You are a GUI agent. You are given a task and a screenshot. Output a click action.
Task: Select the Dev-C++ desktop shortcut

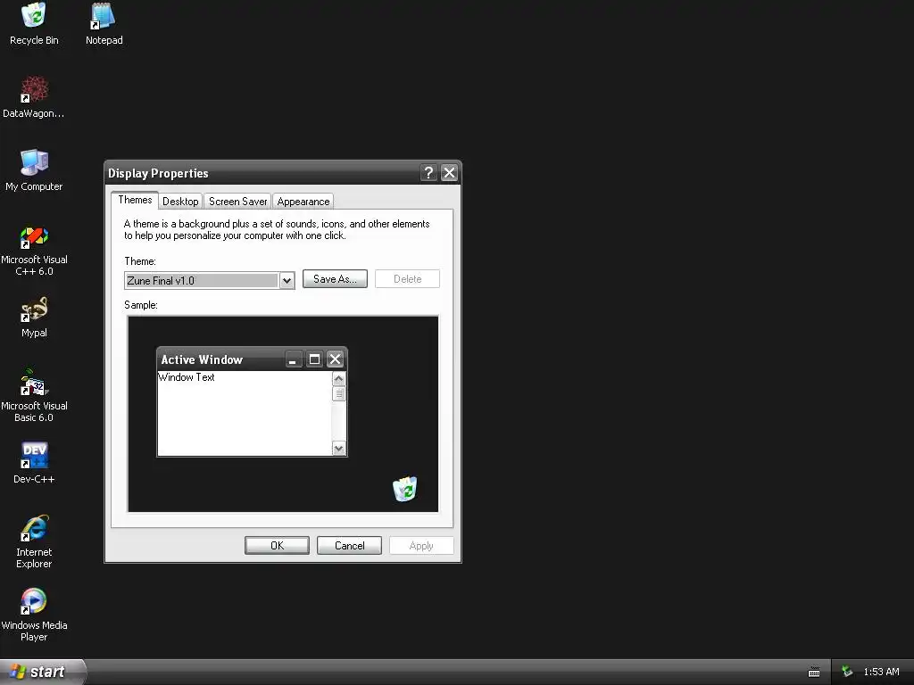tap(34, 463)
